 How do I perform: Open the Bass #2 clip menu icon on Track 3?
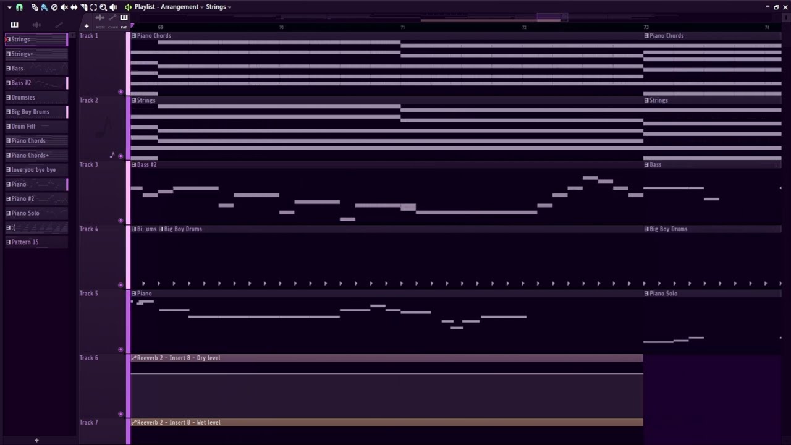[133, 164]
